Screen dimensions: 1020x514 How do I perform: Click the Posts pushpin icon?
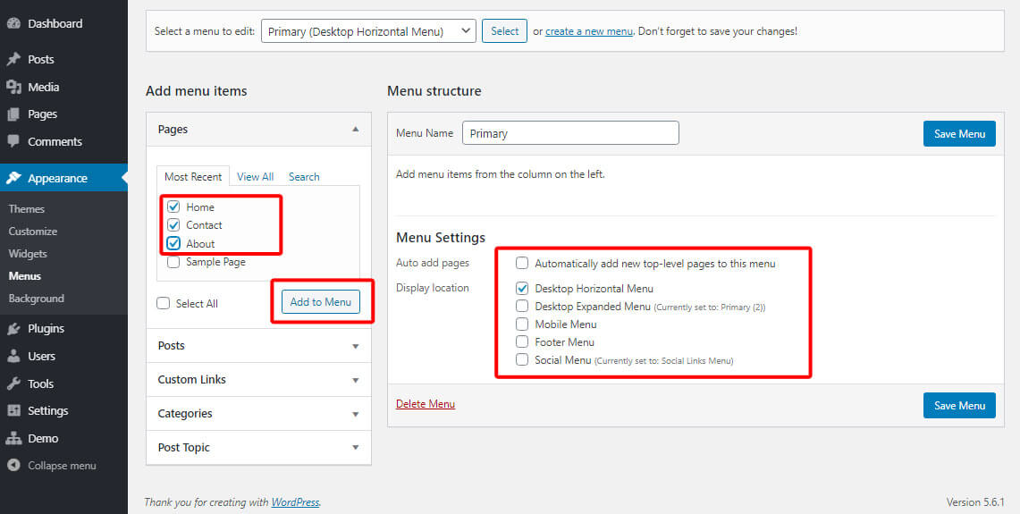(x=13, y=59)
